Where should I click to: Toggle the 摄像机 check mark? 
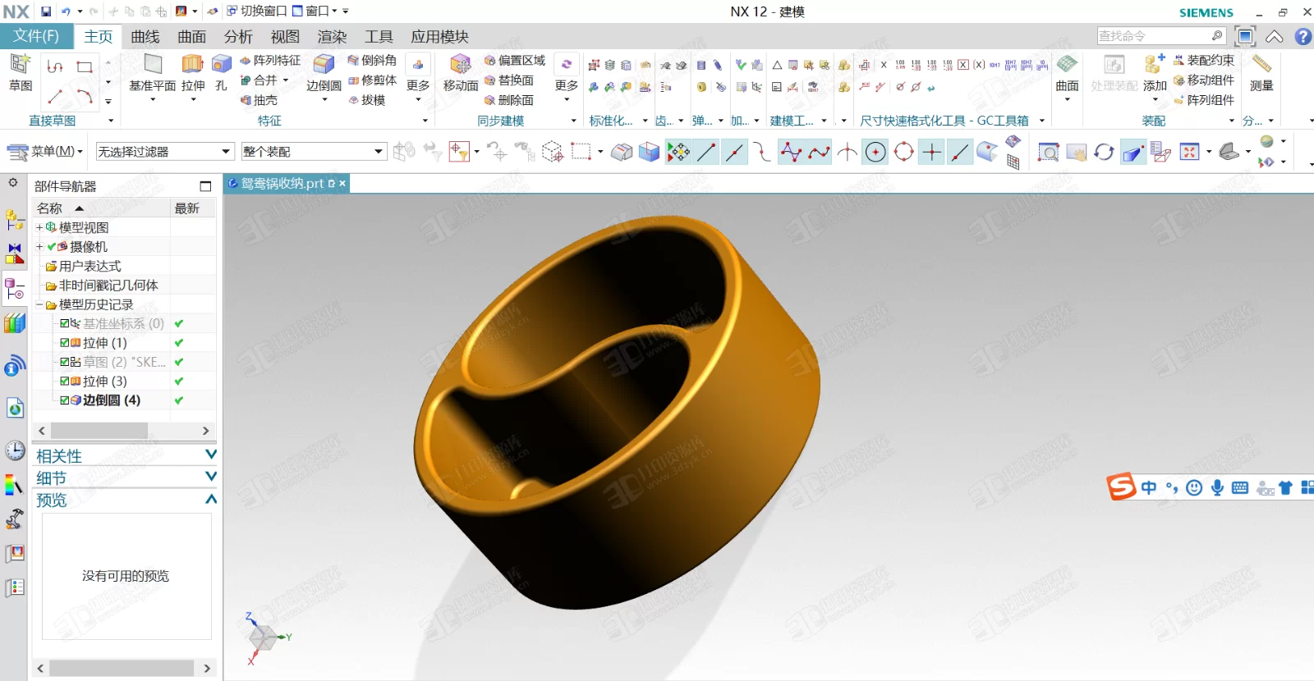52,246
